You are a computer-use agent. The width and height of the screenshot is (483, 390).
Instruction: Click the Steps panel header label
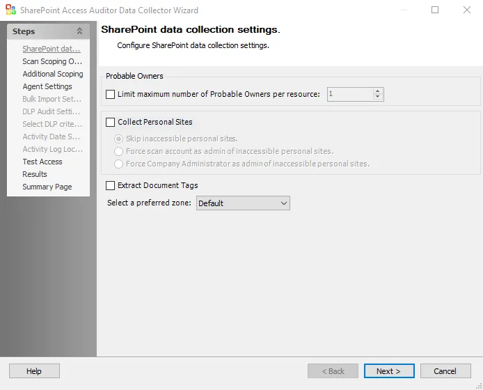(24, 31)
